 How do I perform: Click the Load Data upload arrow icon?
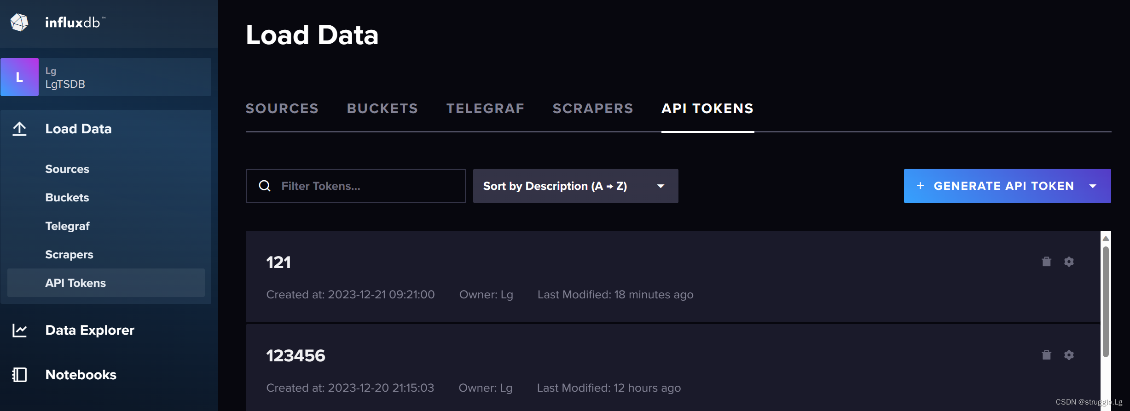[19, 129]
